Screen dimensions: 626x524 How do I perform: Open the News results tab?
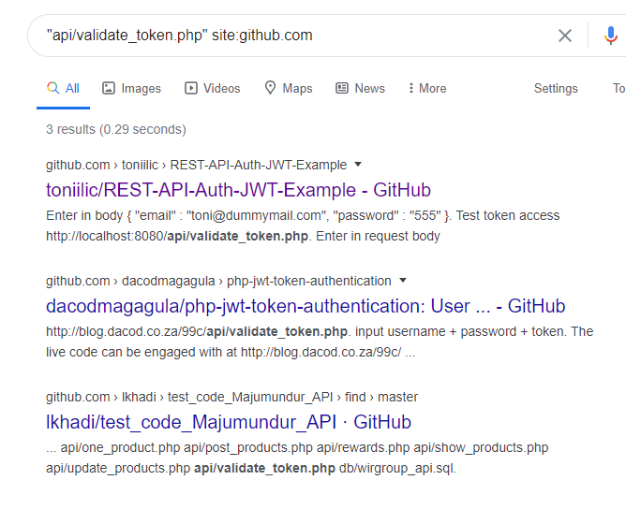(x=360, y=88)
